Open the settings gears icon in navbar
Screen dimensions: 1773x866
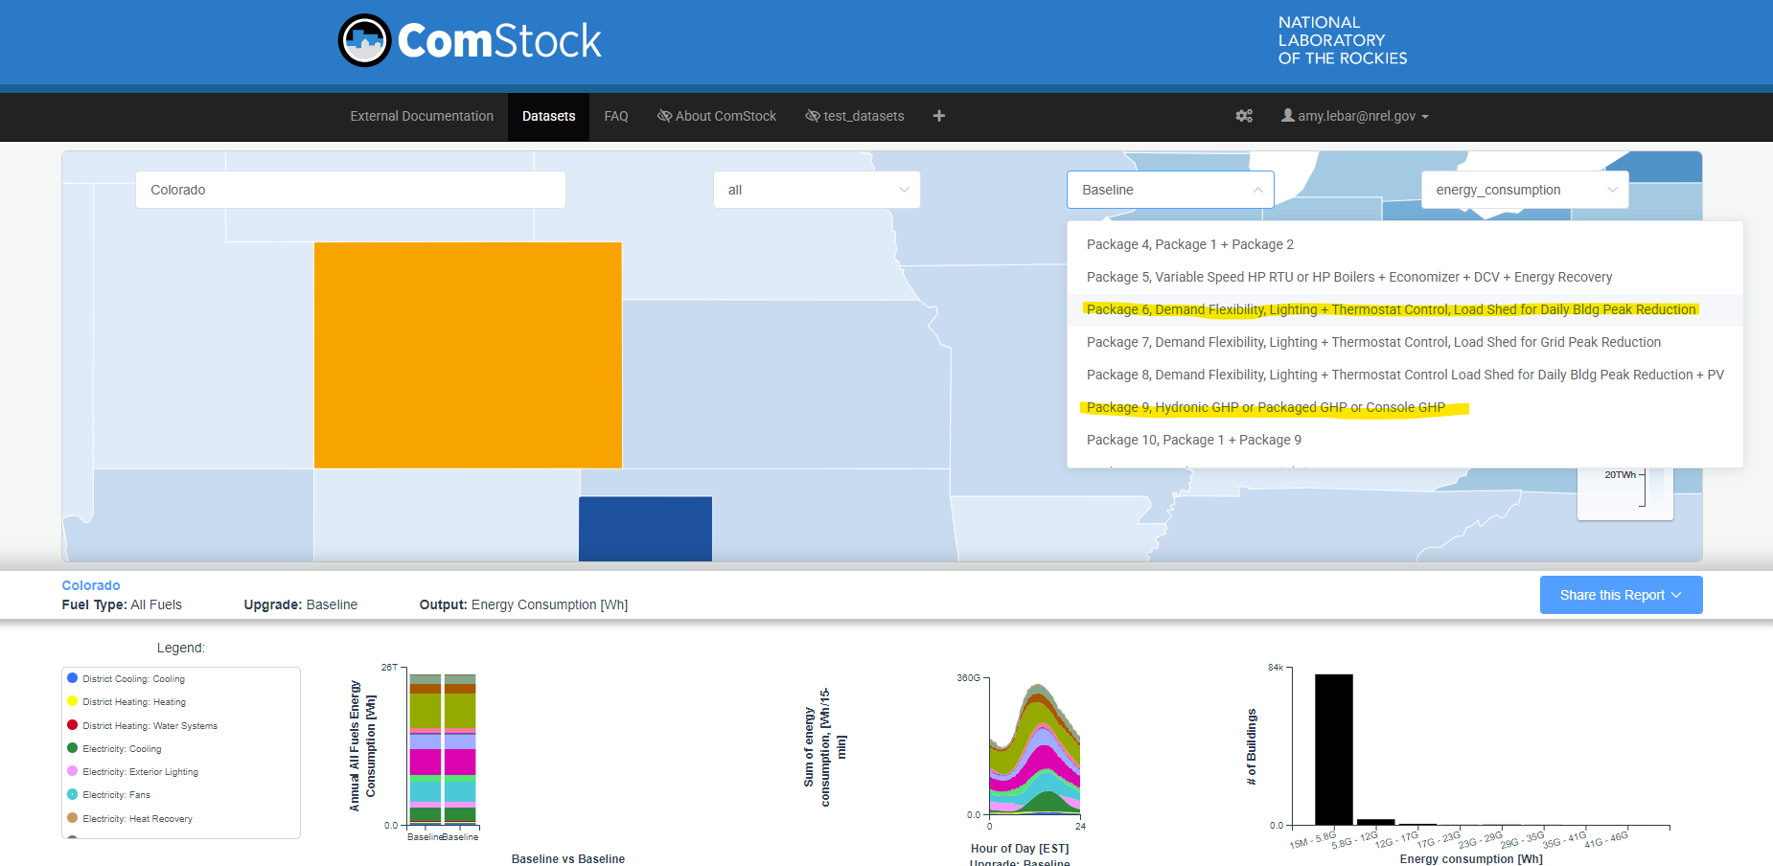coord(1244,116)
